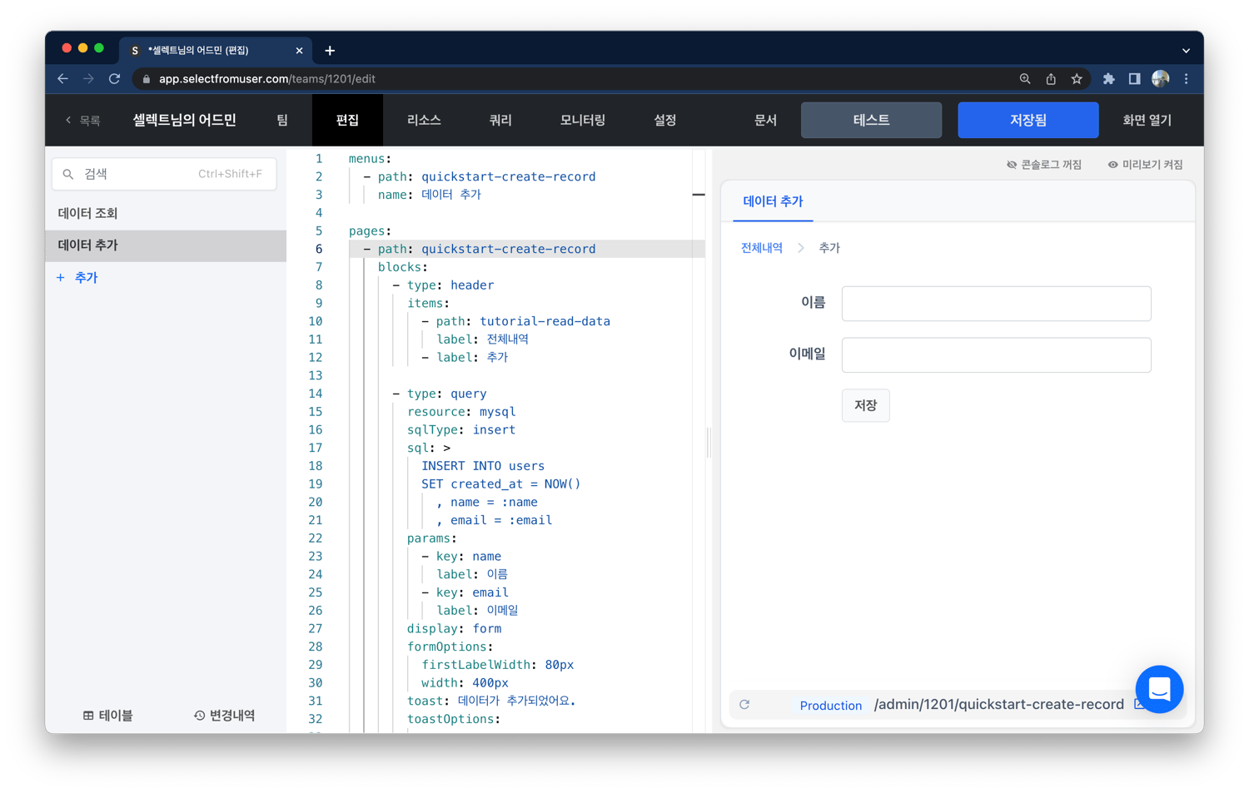Open the browser zoom magnifier icon
Image resolution: width=1249 pixels, height=793 pixels.
tap(1025, 79)
